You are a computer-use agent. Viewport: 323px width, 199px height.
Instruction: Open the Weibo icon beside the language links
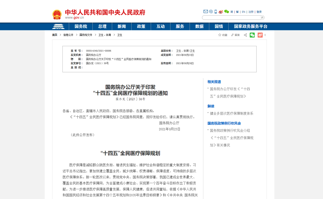221,12
